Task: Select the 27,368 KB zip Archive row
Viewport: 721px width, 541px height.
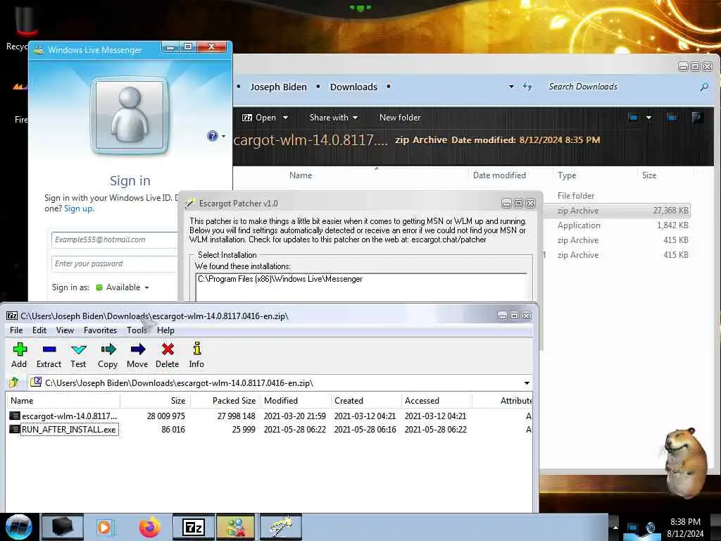Action: pos(617,211)
